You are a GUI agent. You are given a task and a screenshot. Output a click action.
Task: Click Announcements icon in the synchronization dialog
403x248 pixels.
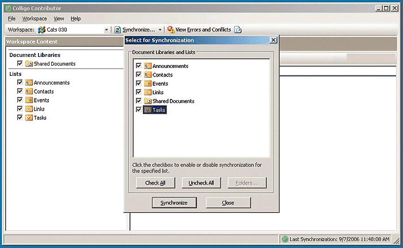[148, 66]
